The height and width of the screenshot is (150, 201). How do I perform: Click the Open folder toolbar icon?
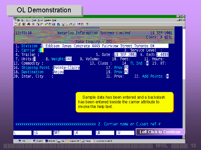[x=19, y=24]
